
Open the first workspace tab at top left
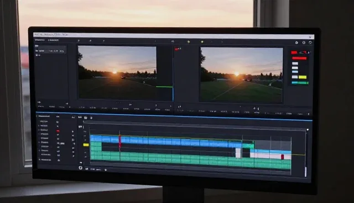[x=40, y=40]
